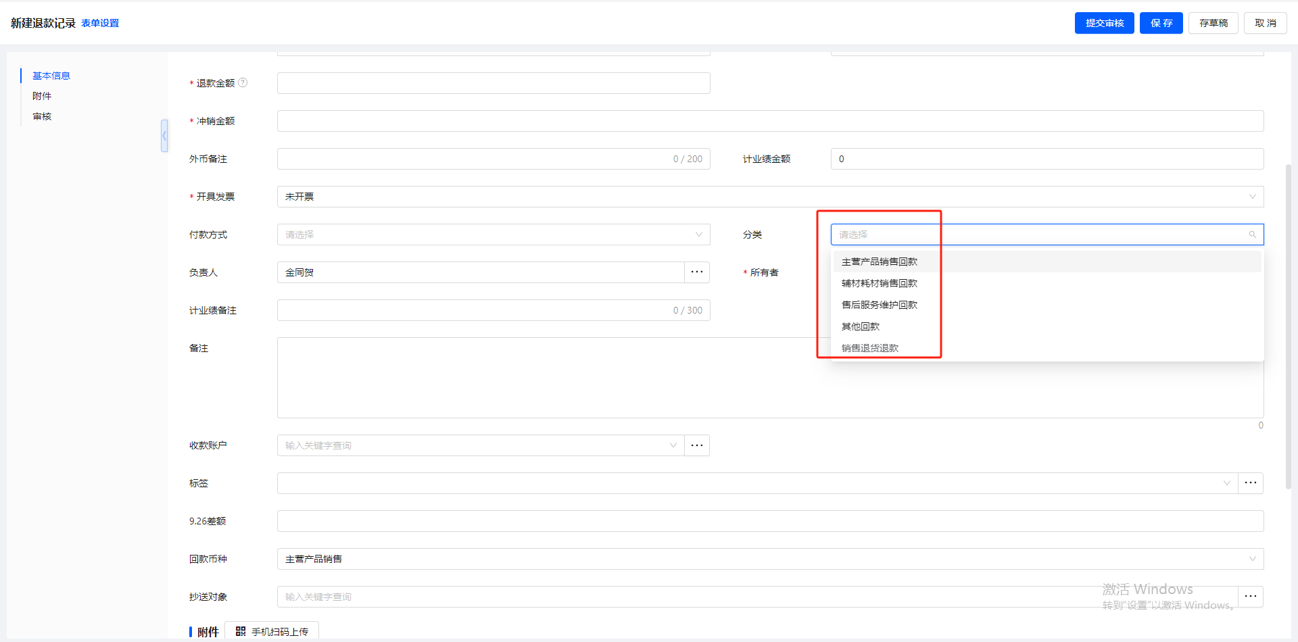Click the 保存 button
Image resolution: width=1298 pixels, height=642 pixels.
pyautogui.click(x=1161, y=23)
